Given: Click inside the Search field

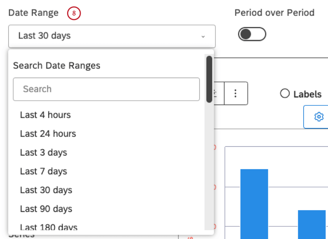Looking at the screenshot, I should tap(106, 89).
